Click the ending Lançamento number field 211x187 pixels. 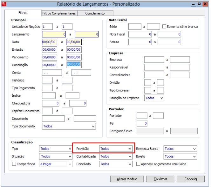tap(87, 34)
